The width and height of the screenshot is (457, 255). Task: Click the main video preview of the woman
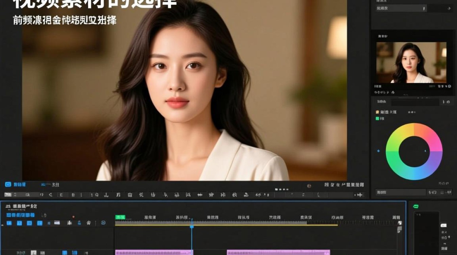pos(185,90)
